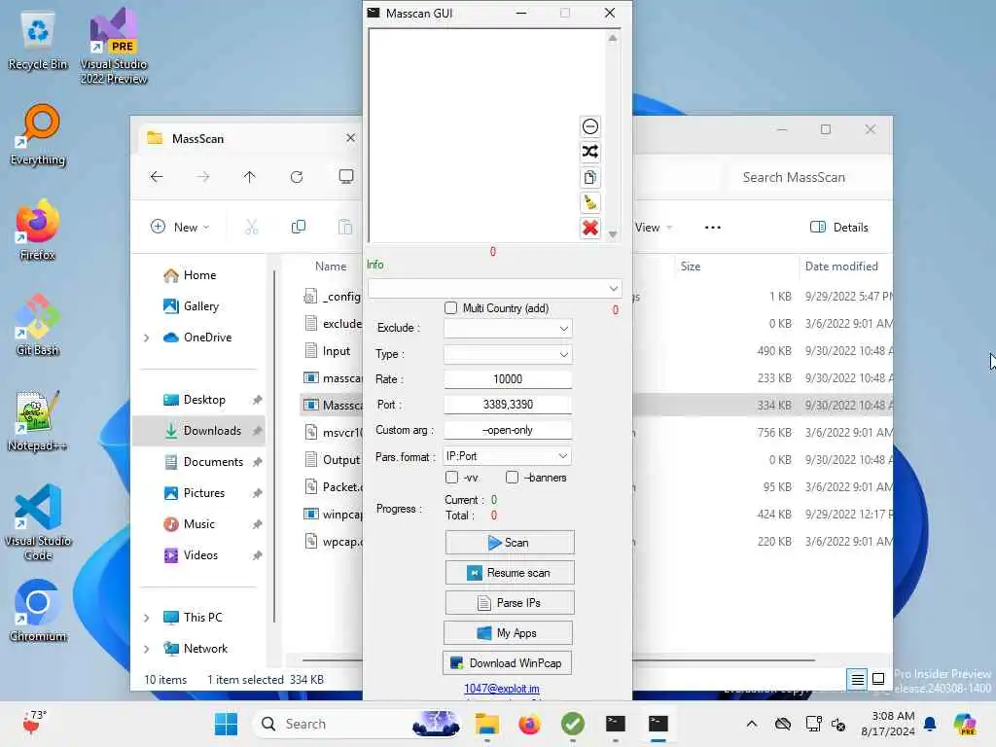The height and width of the screenshot is (747, 996).
Task: Click the Custom arg input field
Action: click(x=508, y=430)
